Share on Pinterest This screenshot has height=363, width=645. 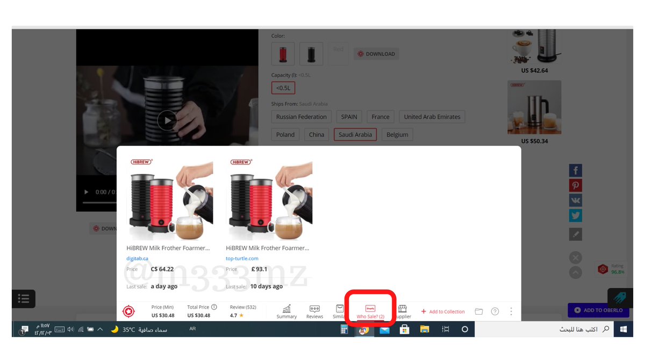[576, 186]
